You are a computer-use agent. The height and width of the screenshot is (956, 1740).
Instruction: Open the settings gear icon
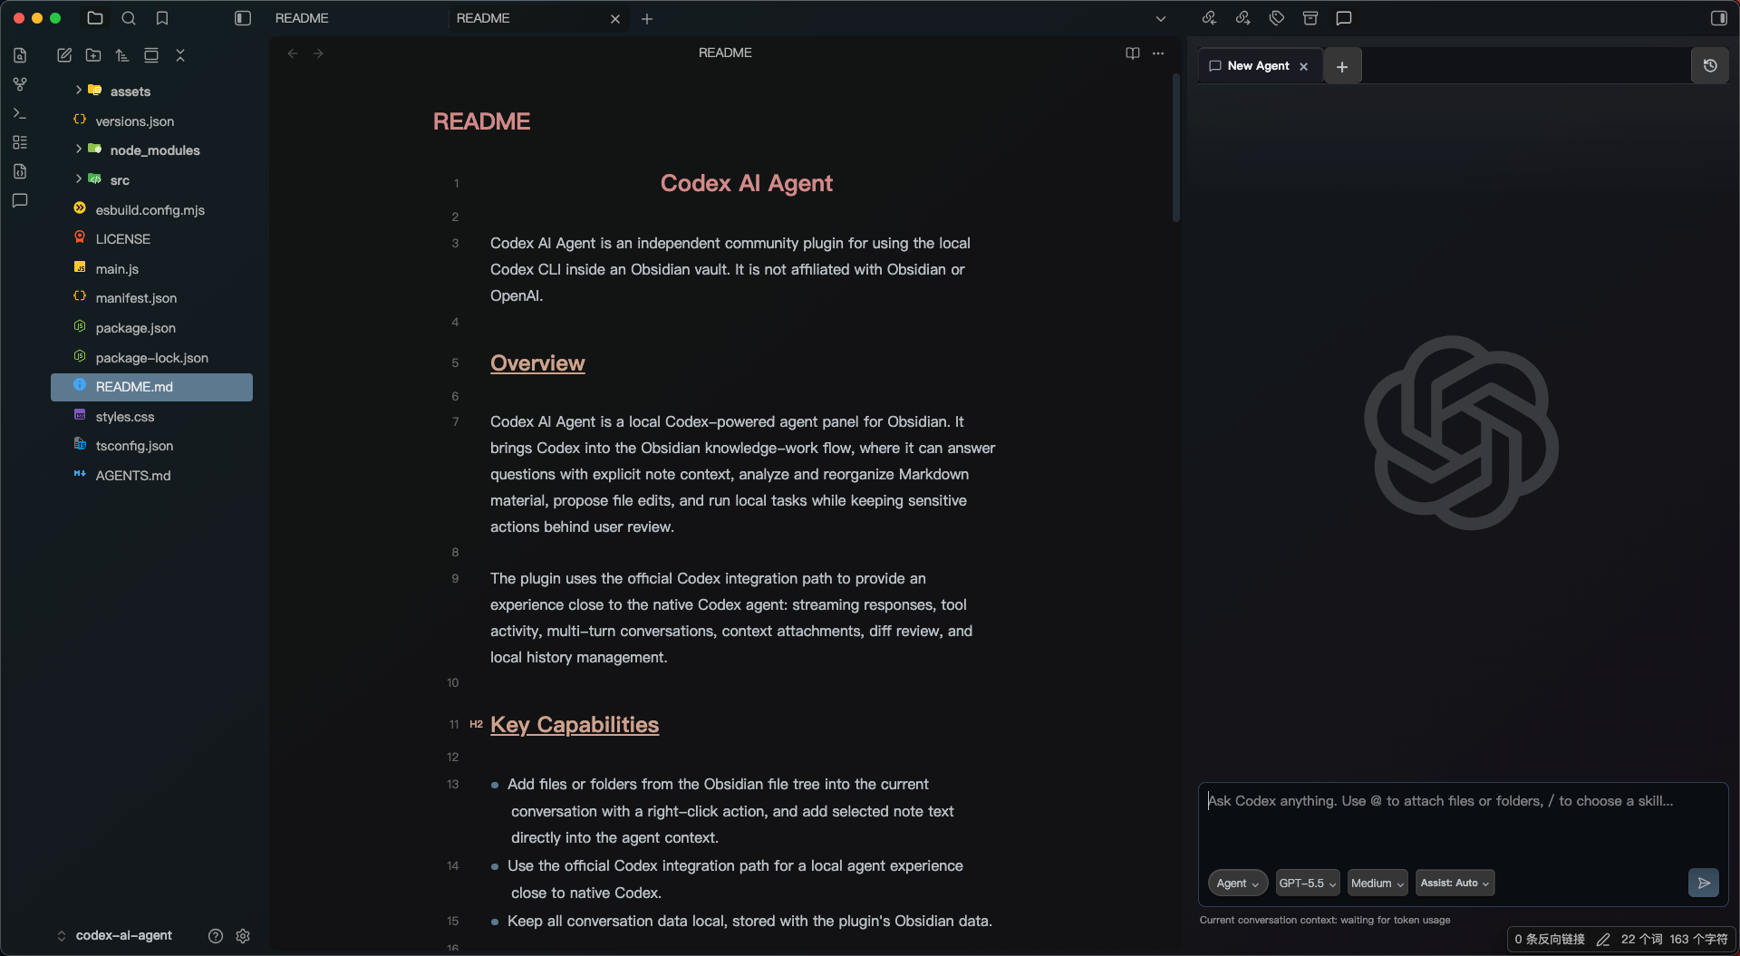(x=243, y=936)
